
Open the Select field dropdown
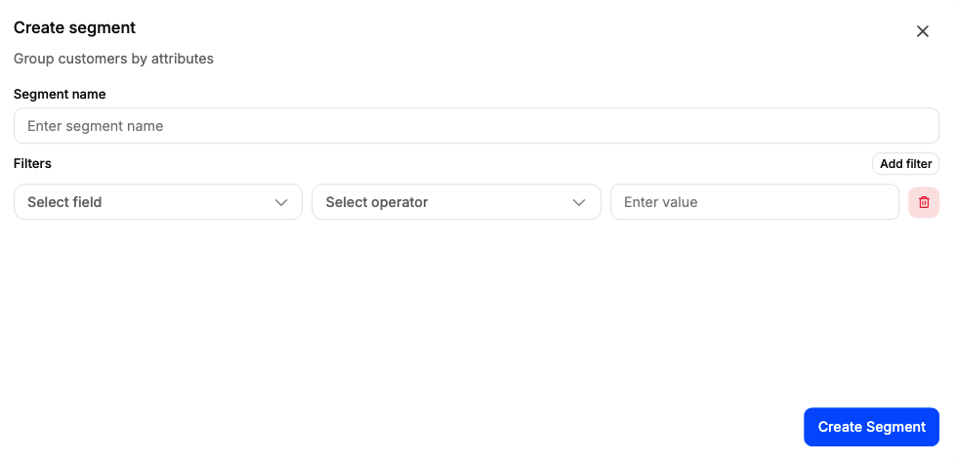point(158,202)
